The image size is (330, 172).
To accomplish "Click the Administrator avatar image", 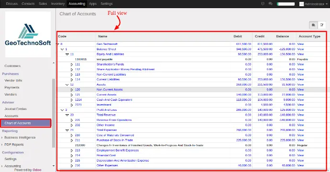I will tap(301, 4).
